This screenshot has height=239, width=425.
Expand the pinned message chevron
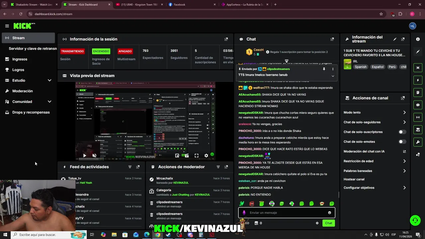pyautogui.click(x=333, y=76)
